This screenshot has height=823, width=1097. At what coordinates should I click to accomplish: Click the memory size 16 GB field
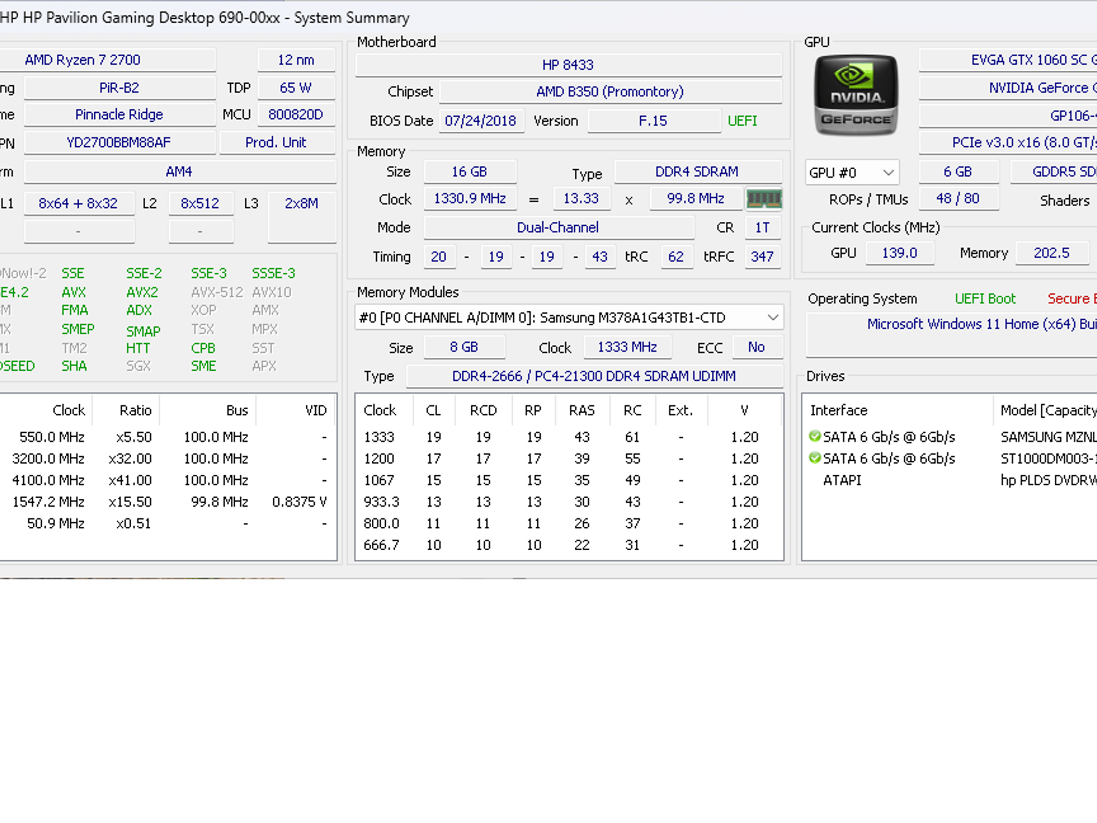point(470,171)
